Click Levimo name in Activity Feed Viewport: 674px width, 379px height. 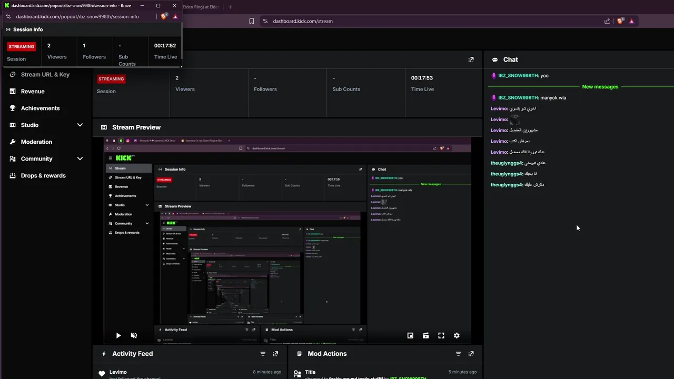(x=118, y=372)
